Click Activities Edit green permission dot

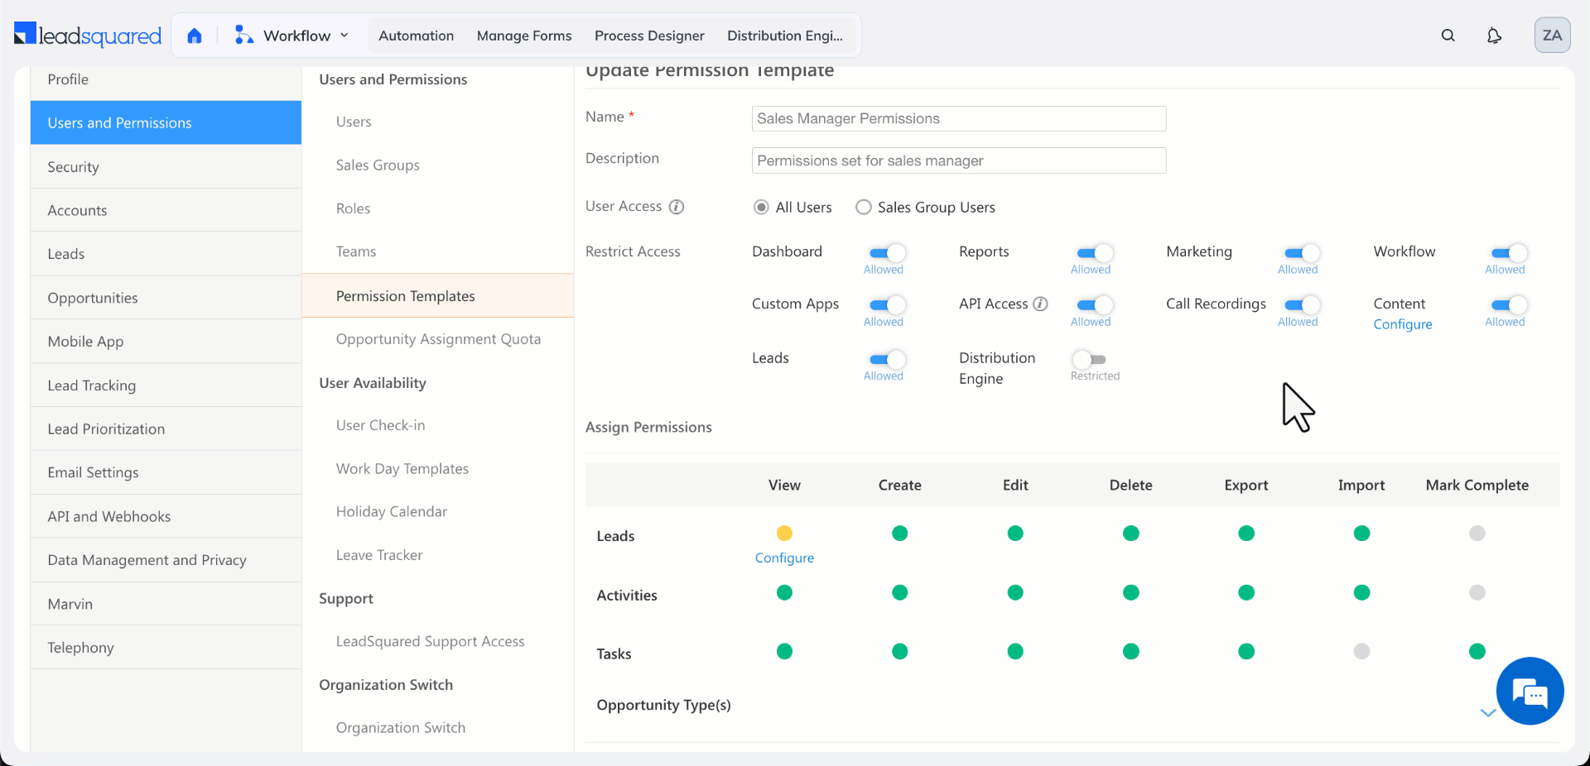(x=1015, y=592)
